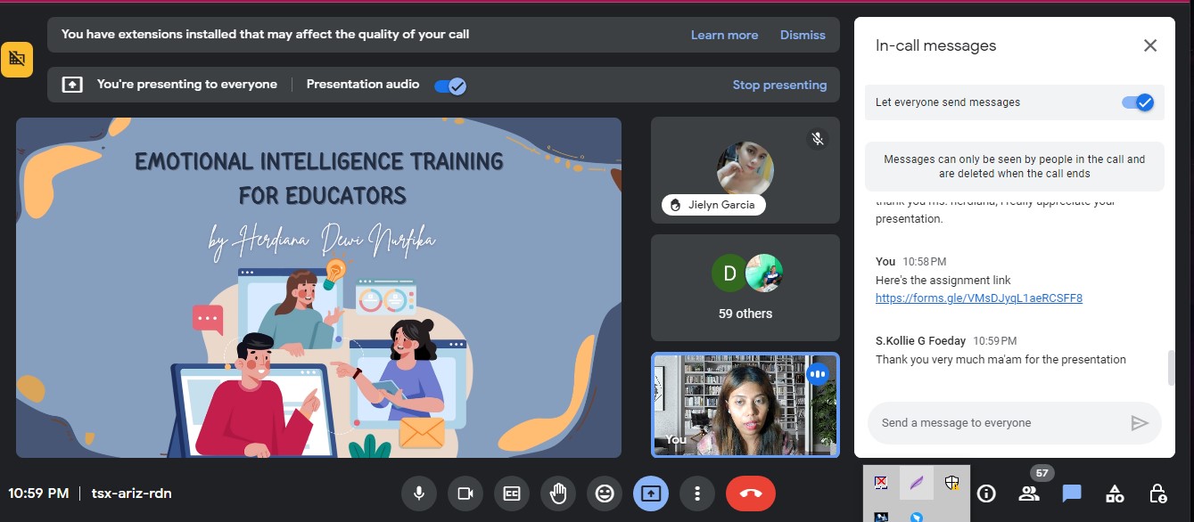Disable Presentation audio toggle

(449, 86)
